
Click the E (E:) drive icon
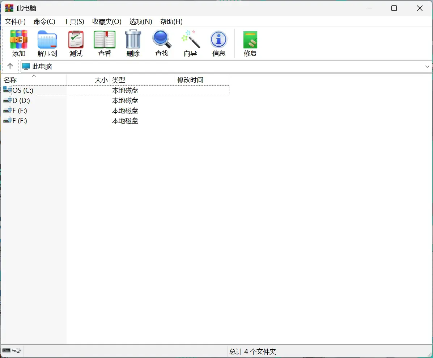(8, 111)
